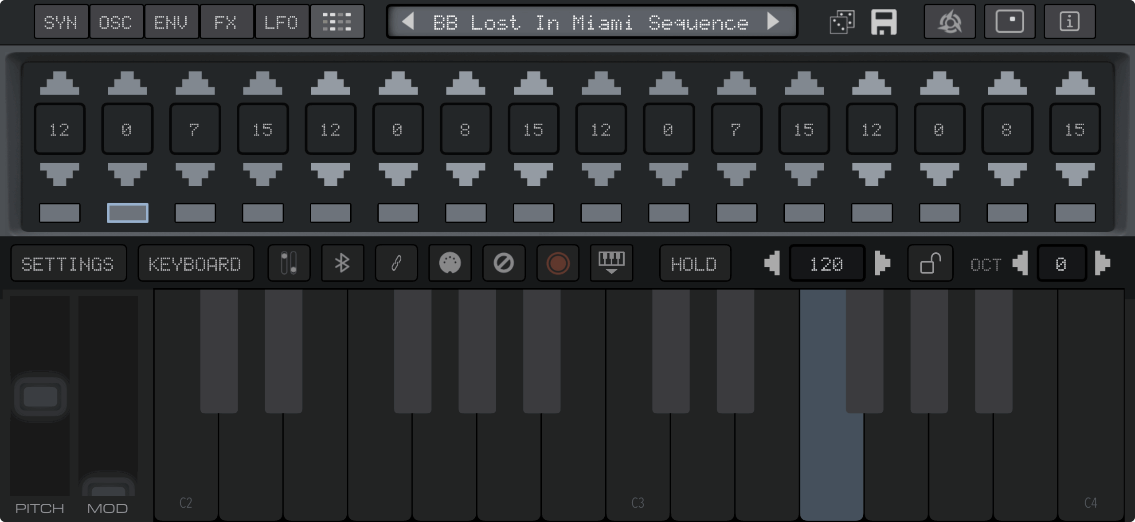Screen dimensions: 1135x522
Task: Click the PITCH wheel handle
Action: pyautogui.click(x=40, y=396)
